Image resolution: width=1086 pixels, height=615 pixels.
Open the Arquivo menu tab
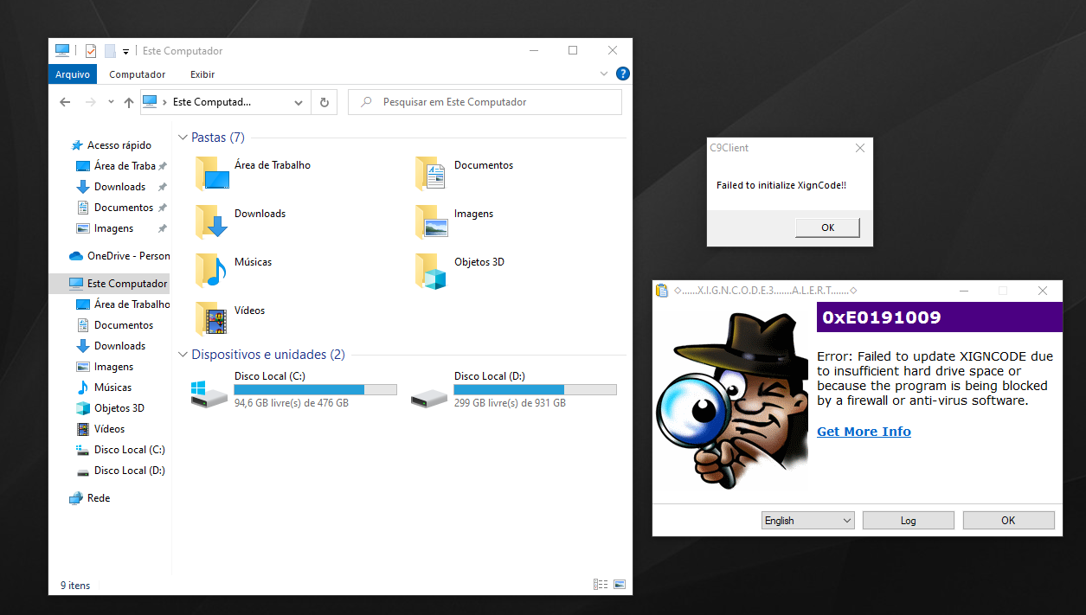pos(73,74)
